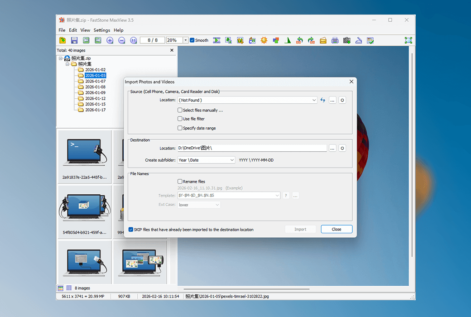Open the 20% zoom level dropdown

click(x=186, y=40)
